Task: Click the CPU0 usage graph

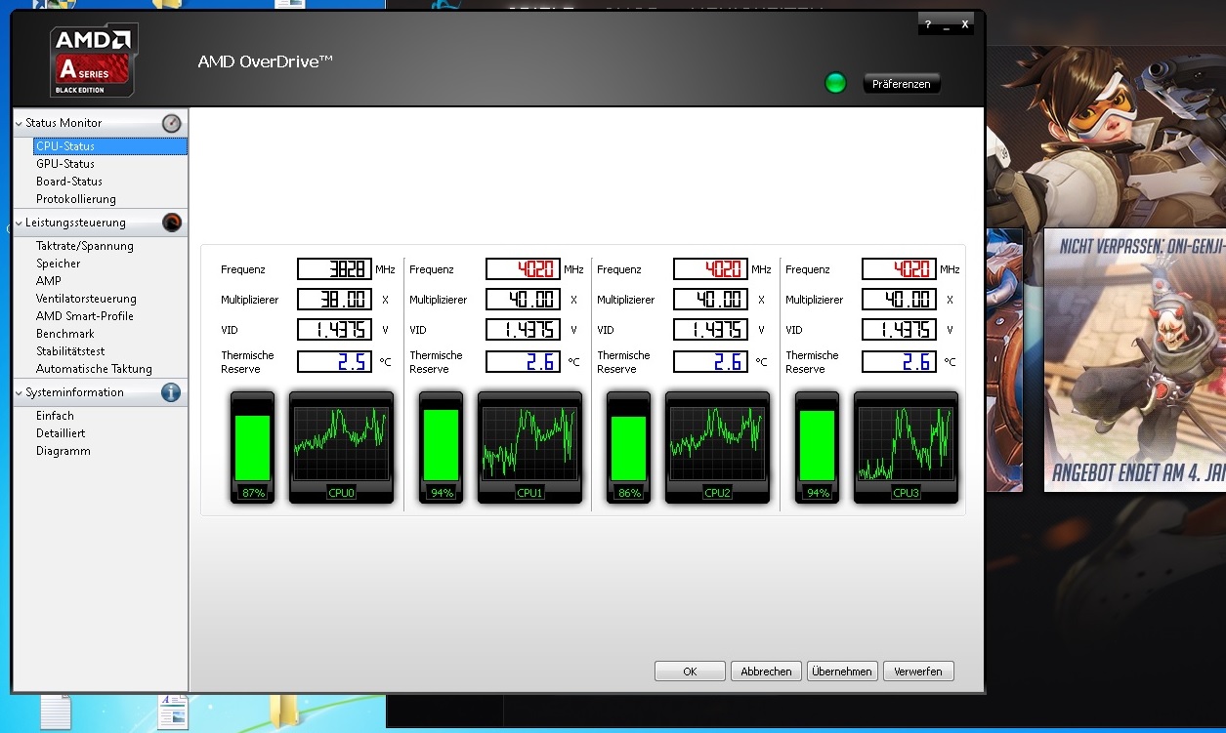Action: point(341,448)
